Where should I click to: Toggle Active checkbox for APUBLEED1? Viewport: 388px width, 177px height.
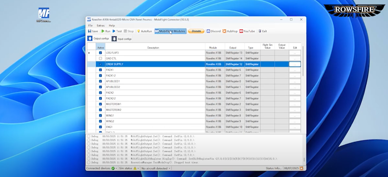tap(100, 81)
